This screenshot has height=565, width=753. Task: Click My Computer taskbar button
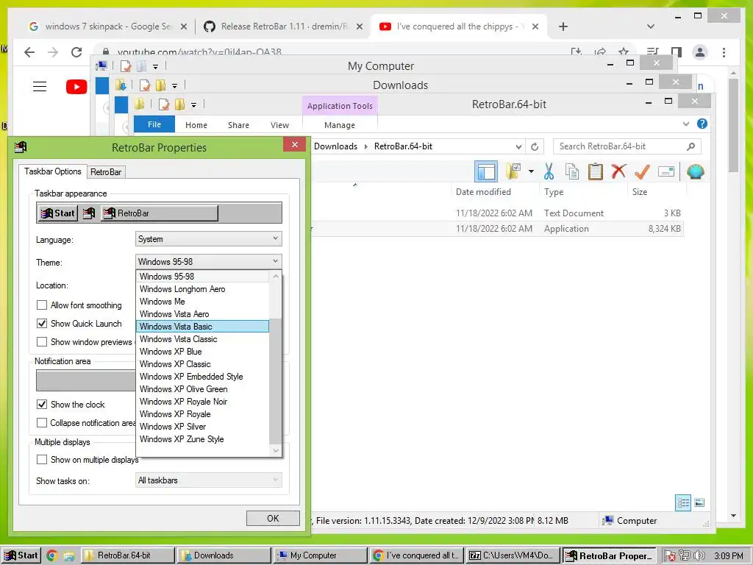(x=319, y=555)
